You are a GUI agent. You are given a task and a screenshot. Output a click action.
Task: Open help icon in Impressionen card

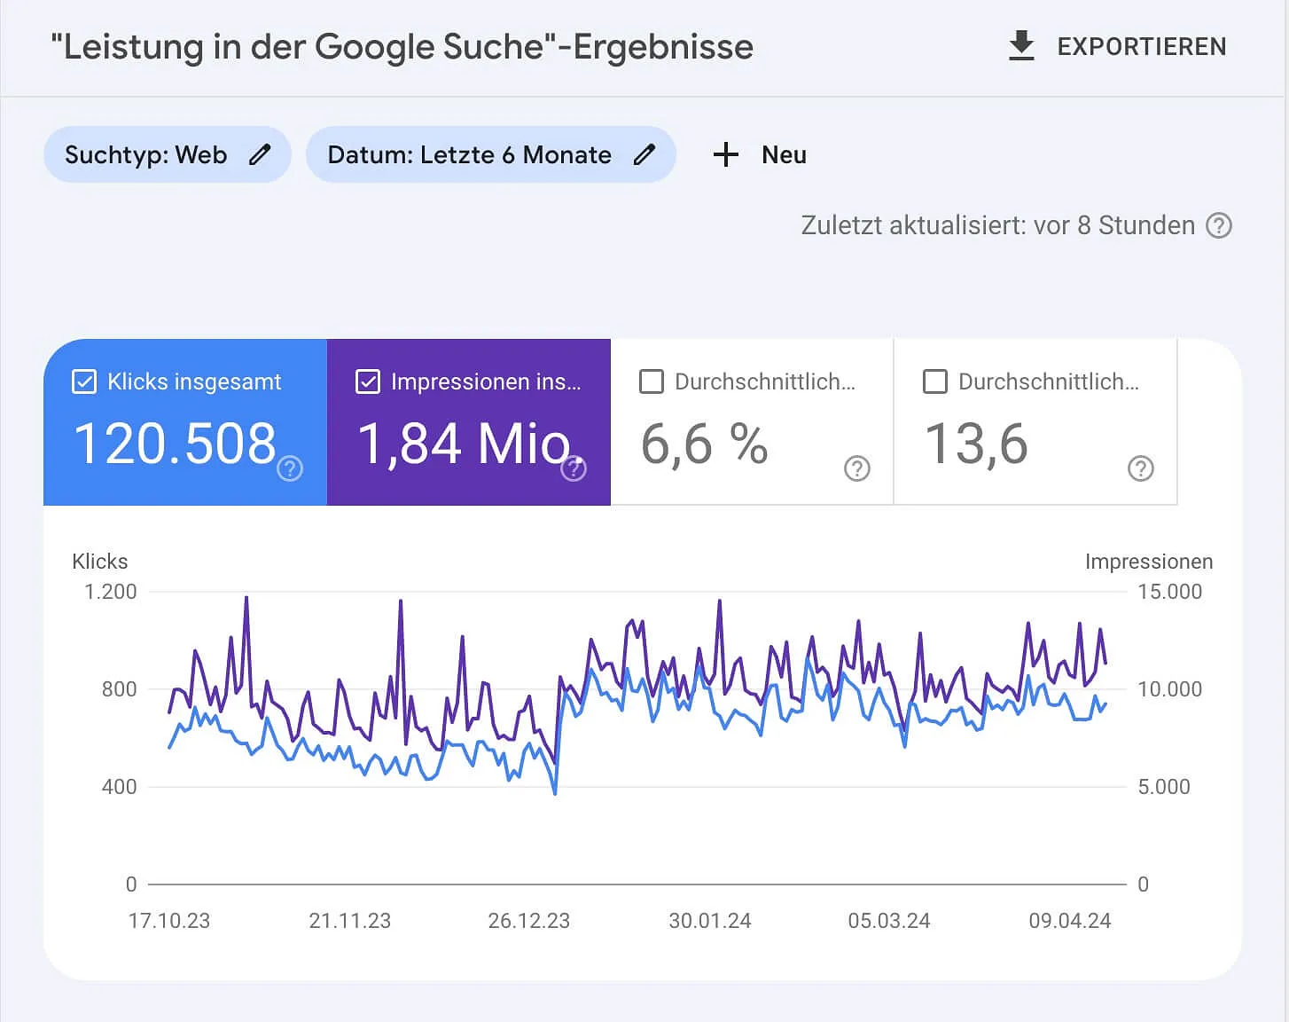pyautogui.click(x=574, y=468)
